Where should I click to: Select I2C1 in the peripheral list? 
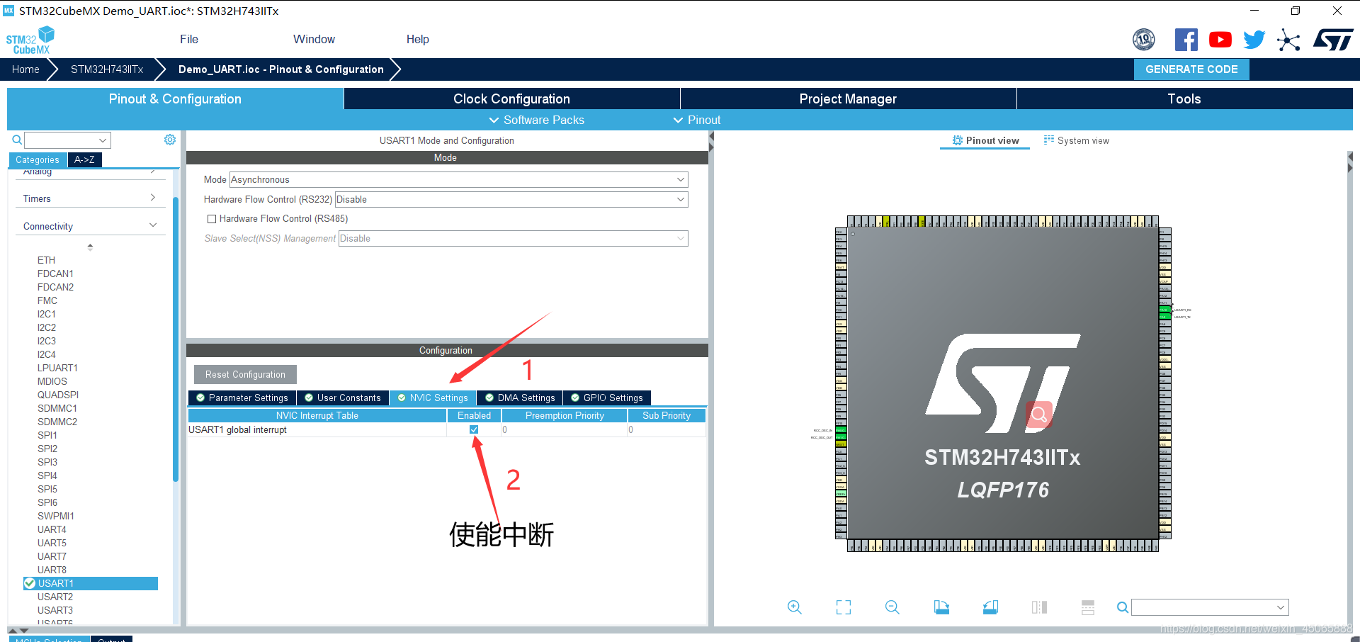(47, 314)
